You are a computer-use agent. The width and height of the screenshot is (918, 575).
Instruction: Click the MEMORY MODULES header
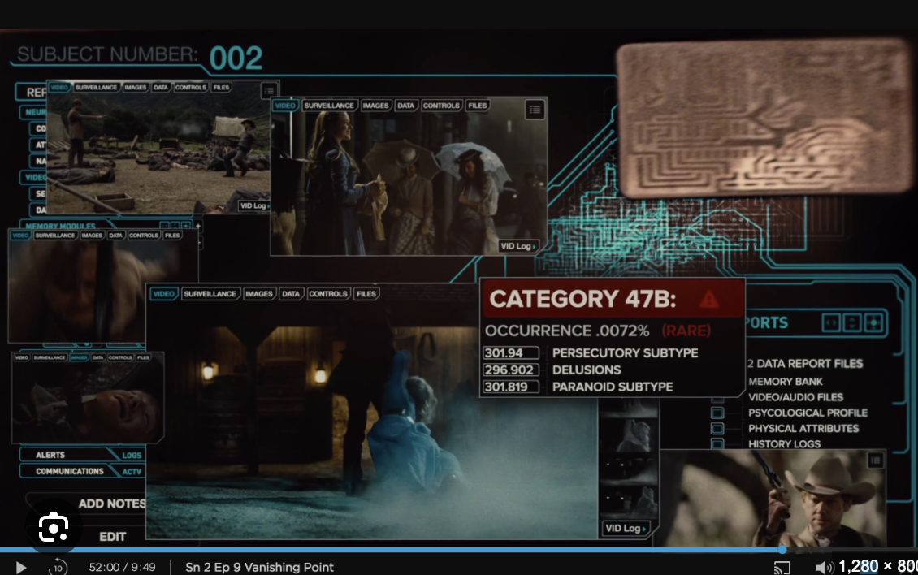(60, 226)
